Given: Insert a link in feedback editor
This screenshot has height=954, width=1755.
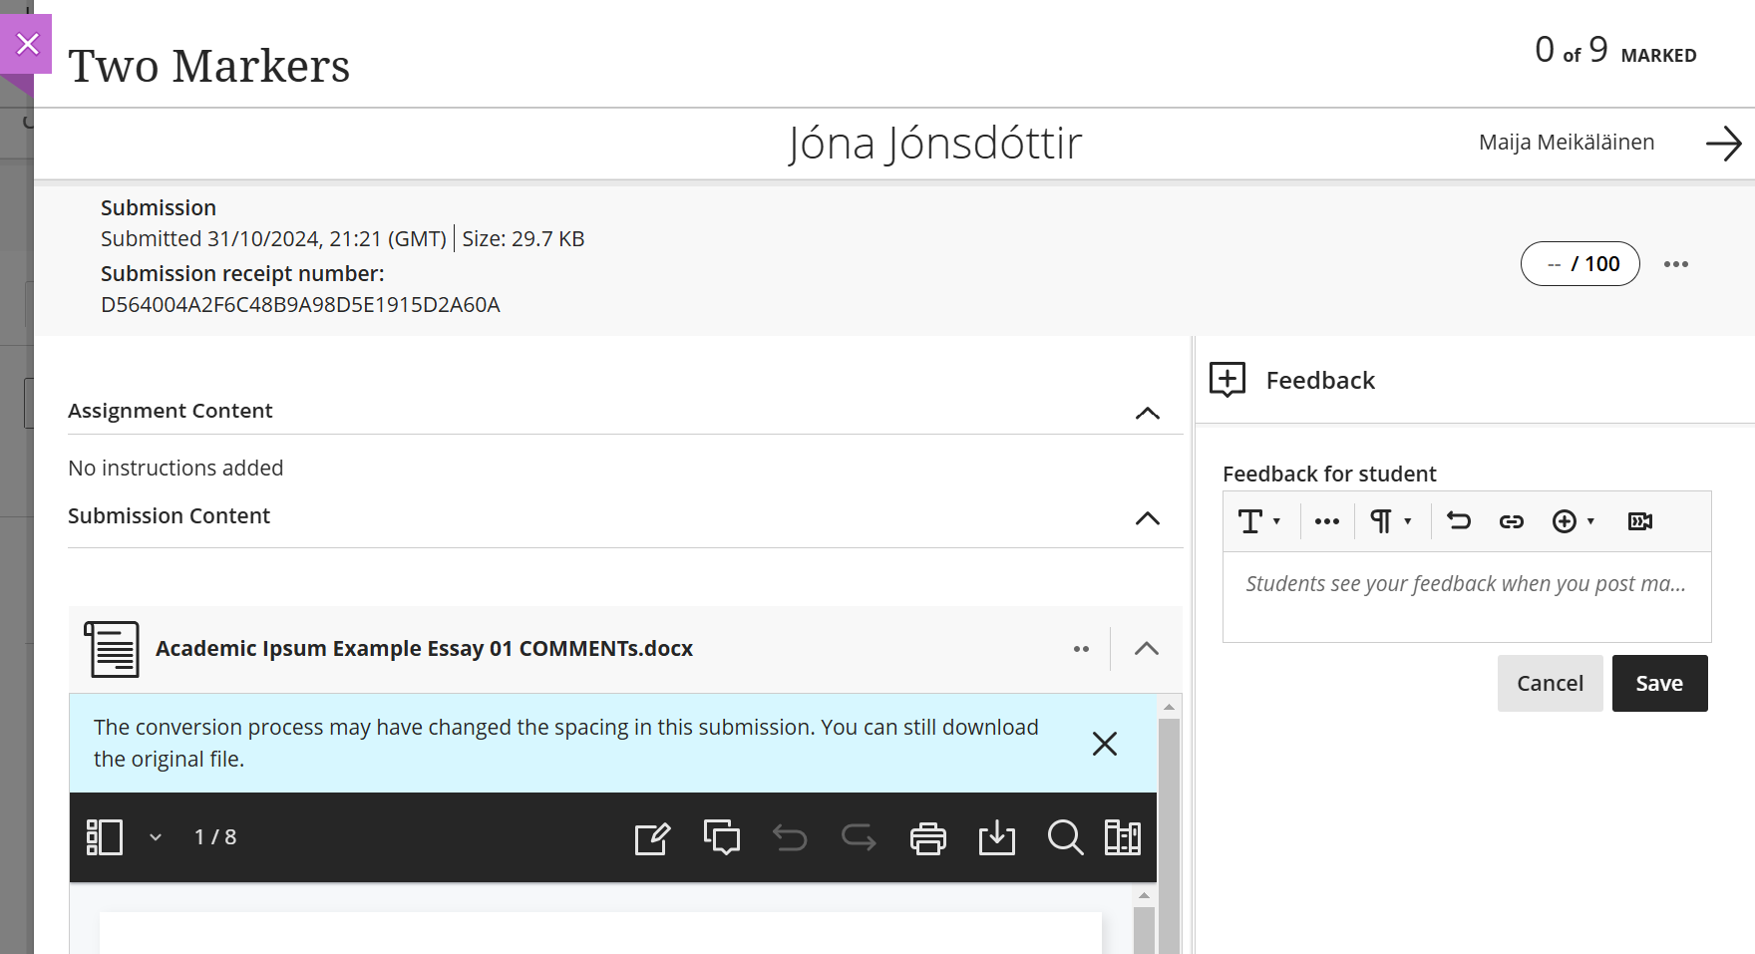Looking at the screenshot, I should (x=1511, y=521).
